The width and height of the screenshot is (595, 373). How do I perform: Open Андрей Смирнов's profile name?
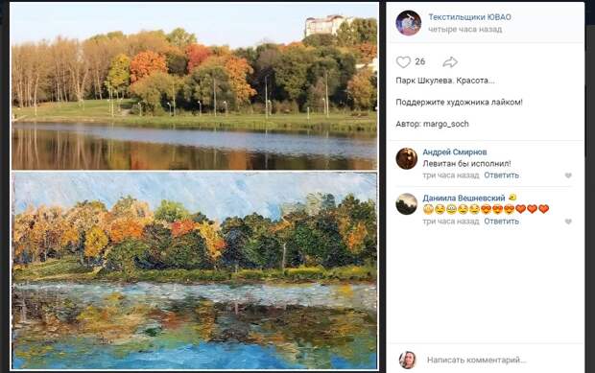pyautogui.click(x=455, y=152)
